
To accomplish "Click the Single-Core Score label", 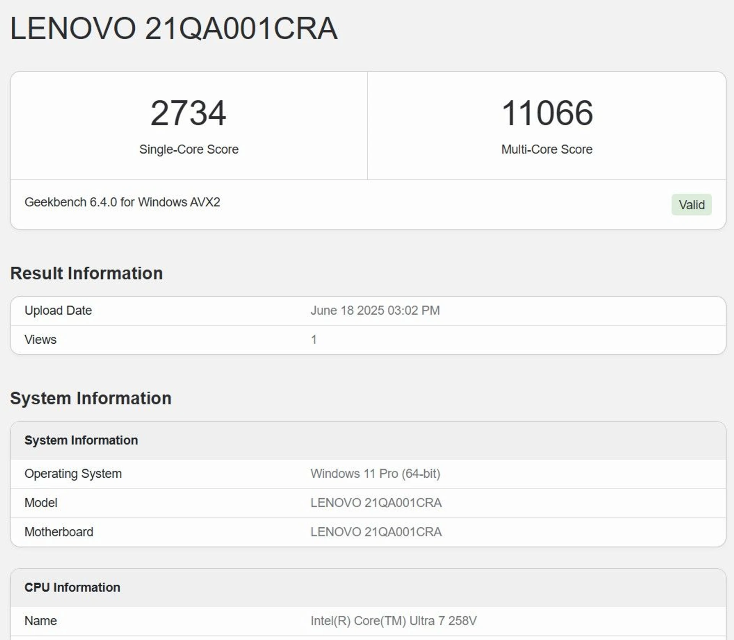I will coord(189,149).
